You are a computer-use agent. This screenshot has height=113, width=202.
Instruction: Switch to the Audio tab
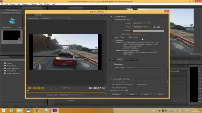(128, 59)
